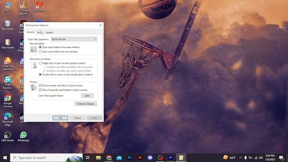Open VLC media player desktop shortcut

23,9
